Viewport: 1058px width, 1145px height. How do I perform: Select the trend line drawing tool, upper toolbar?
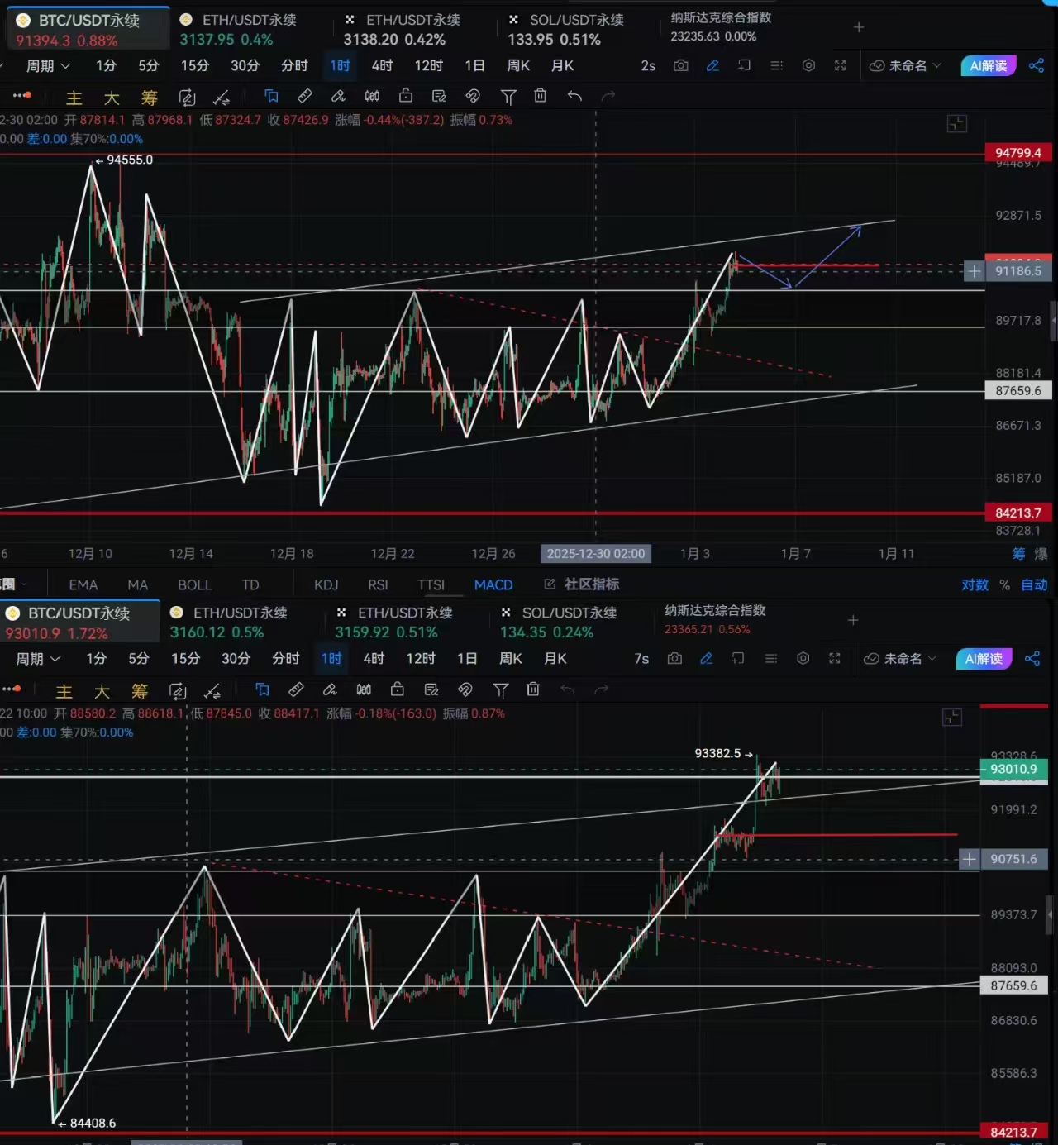pyautogui.click(x=221, y=97)
